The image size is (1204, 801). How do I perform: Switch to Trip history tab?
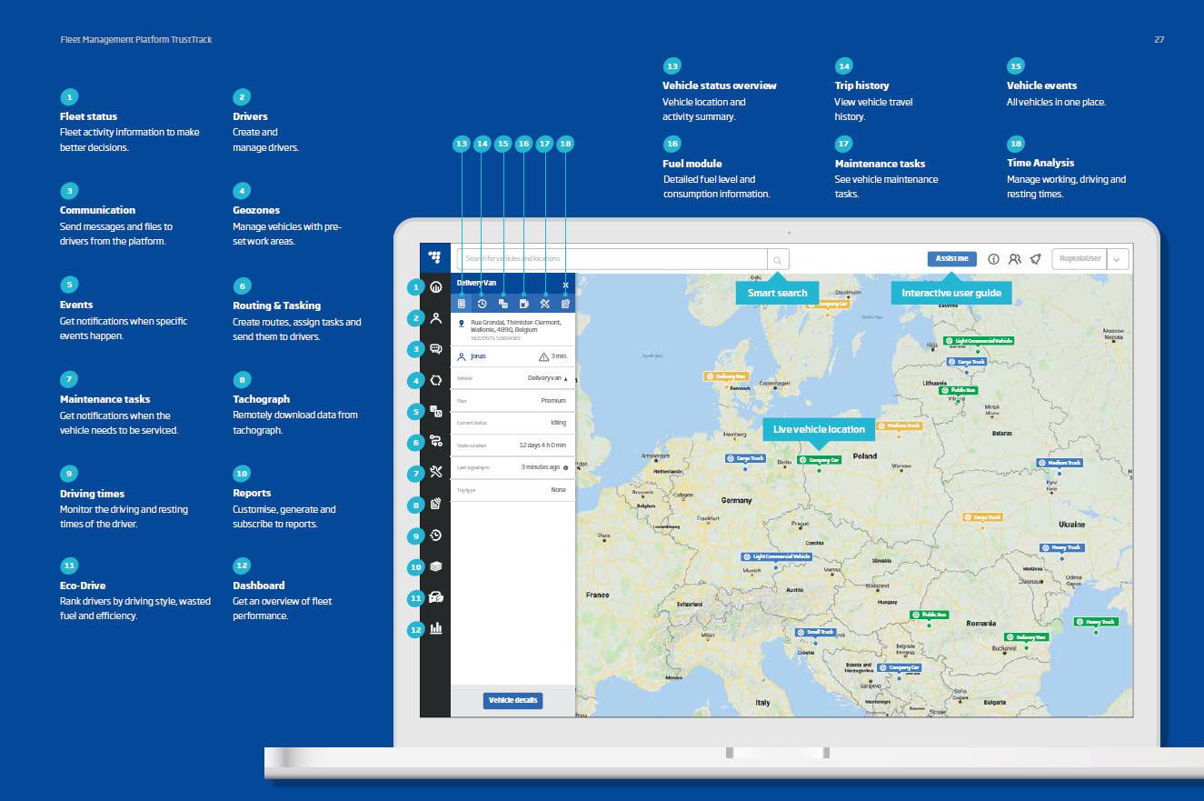point(483,304)
